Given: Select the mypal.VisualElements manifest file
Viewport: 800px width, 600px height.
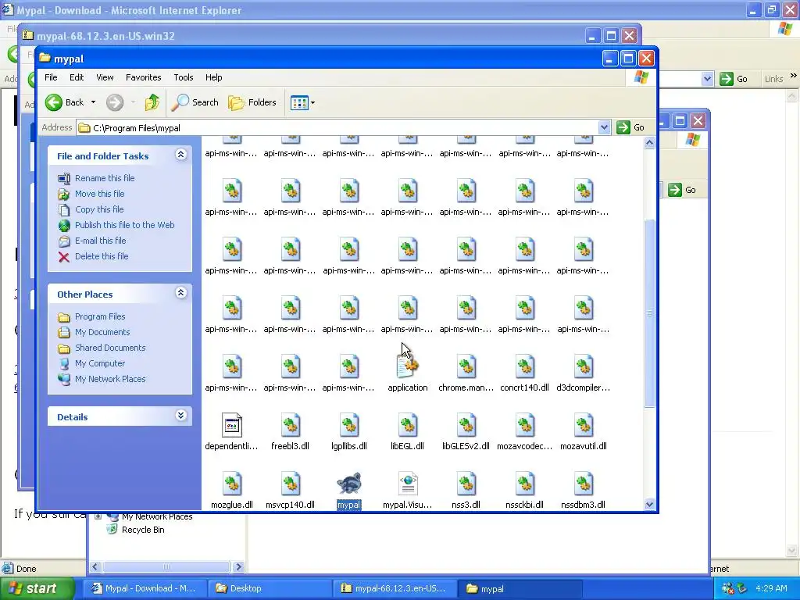Looking at the screenshot, I should (407, 491).
